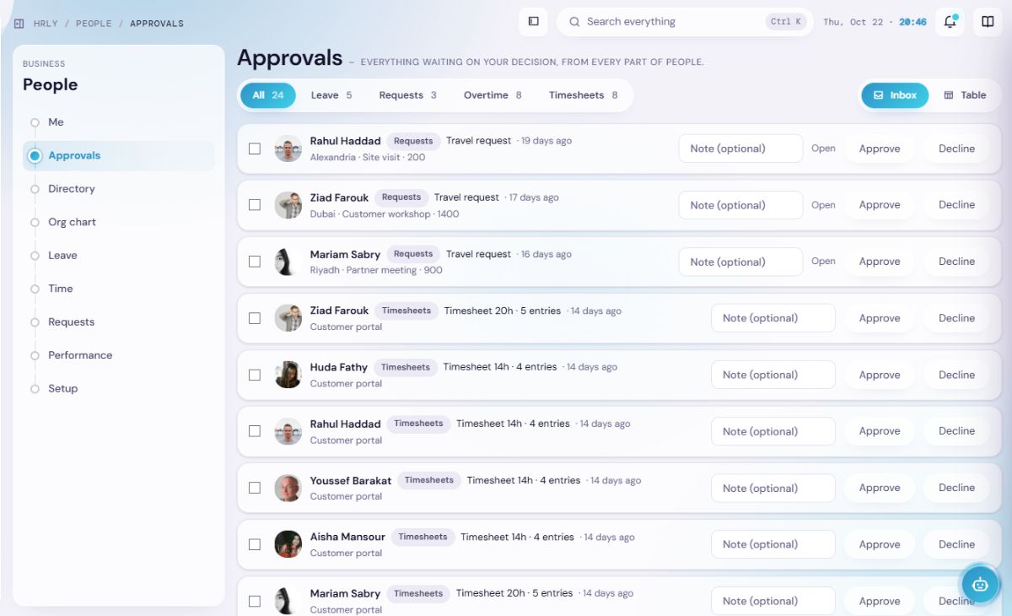Click note field for Aisha Mansour timesheet
Image resolution: width=1012 pixels, height=616 pixels.
pos(773,544)
